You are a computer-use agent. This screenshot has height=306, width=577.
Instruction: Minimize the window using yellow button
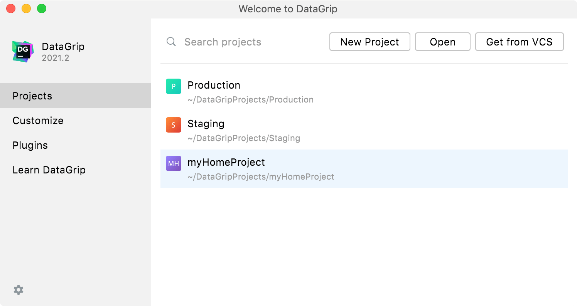[x=26, y=8]
